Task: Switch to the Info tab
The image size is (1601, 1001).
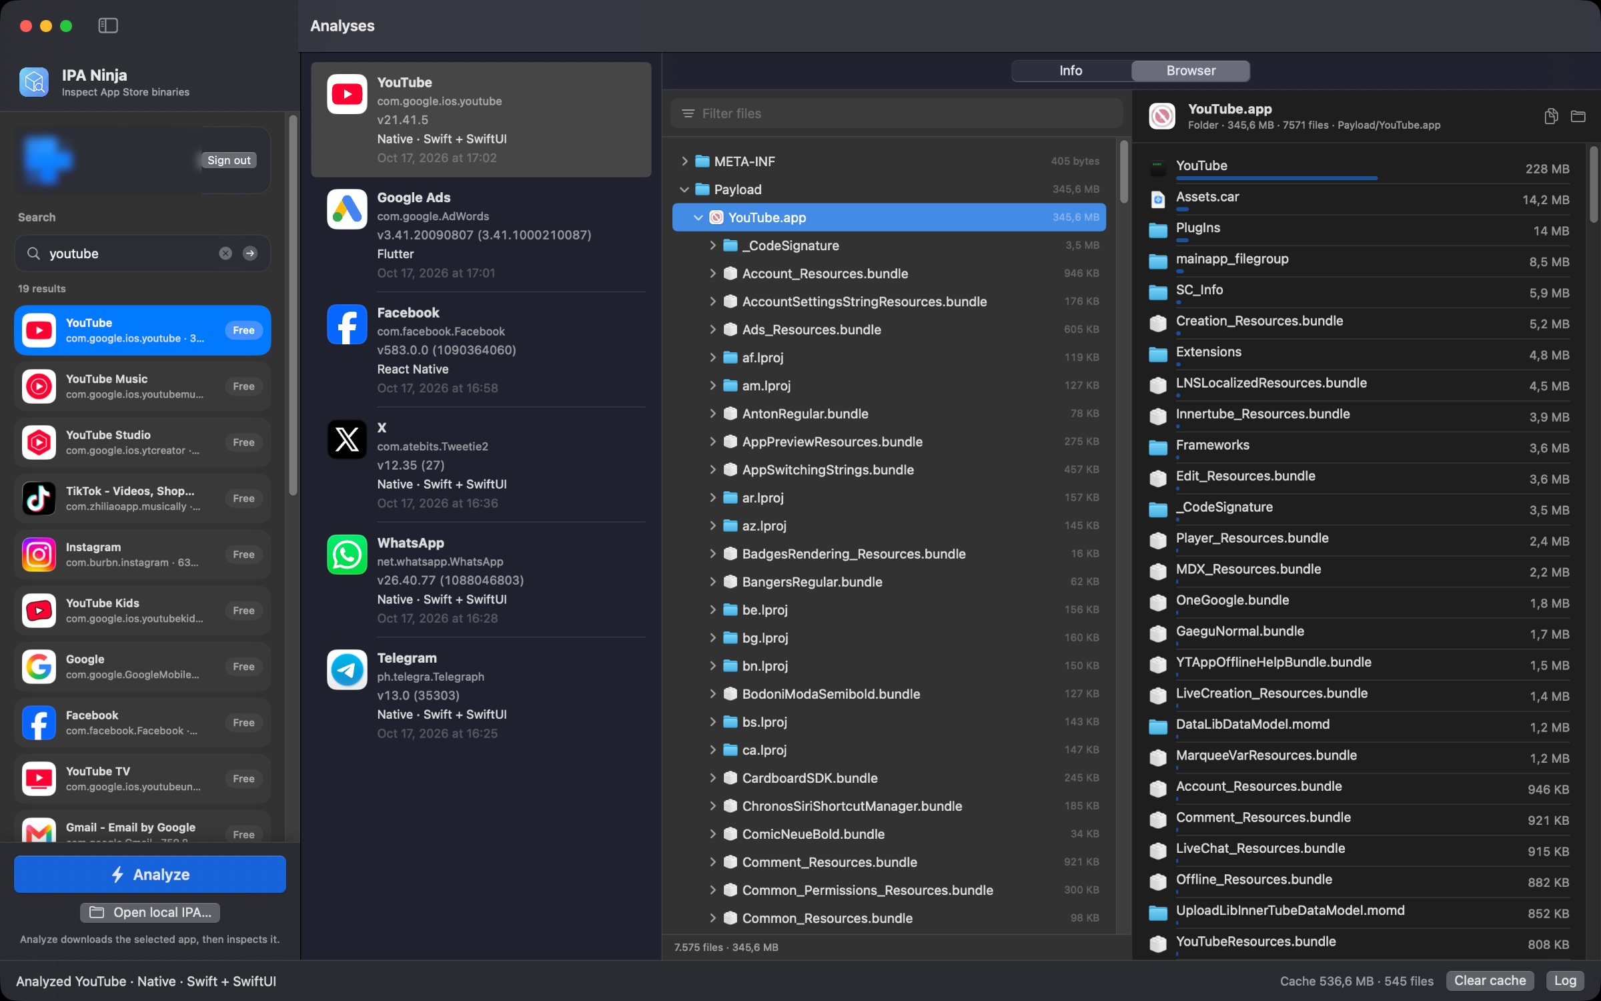Action: (1071, 71)
